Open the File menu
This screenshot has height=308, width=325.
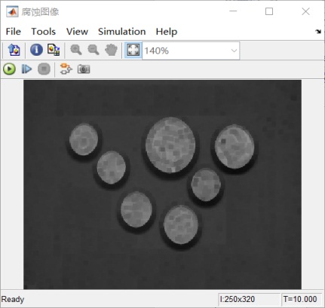(14, 32)
